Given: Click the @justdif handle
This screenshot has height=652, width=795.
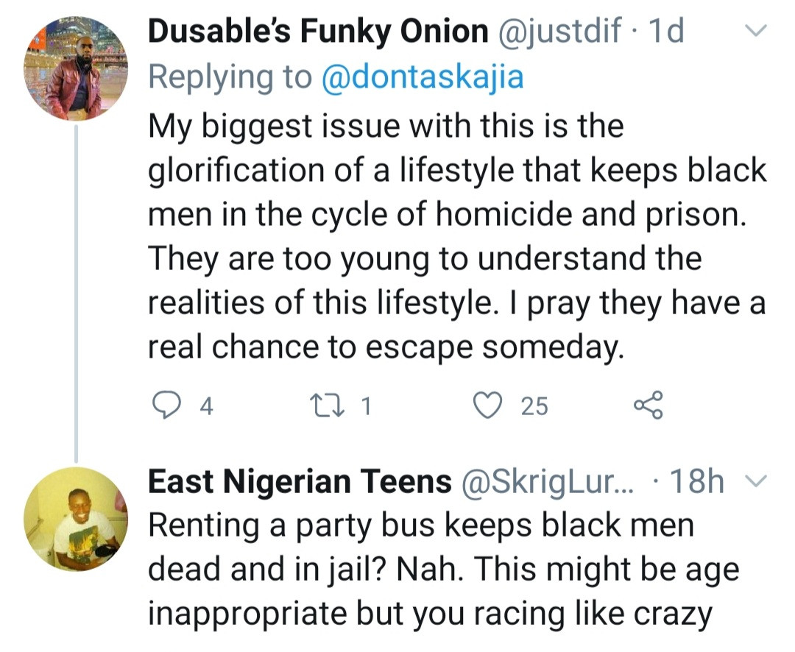Looking at the screenshot, I should click(561, 32).
